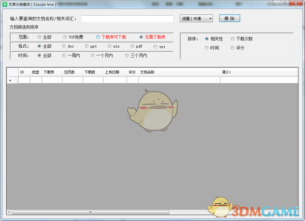Screen dimensions: 305x221
Task: Click the ID column header
Action: point(24,72)
